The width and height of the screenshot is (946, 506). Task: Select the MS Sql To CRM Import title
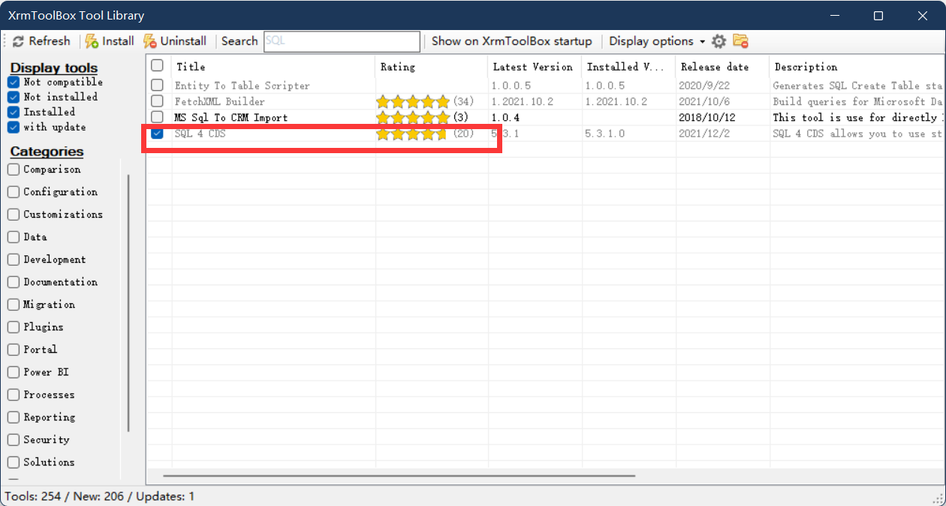coord(230,118)
